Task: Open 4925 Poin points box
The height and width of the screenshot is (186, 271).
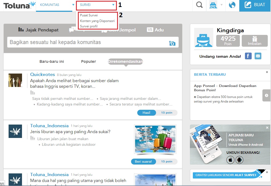Action: (x=228, y=41)
